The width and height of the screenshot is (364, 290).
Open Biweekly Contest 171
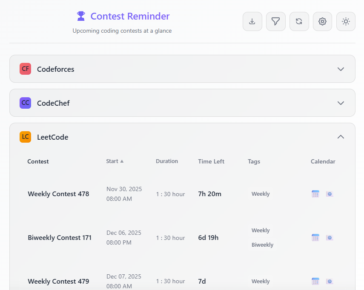(60, 237)
